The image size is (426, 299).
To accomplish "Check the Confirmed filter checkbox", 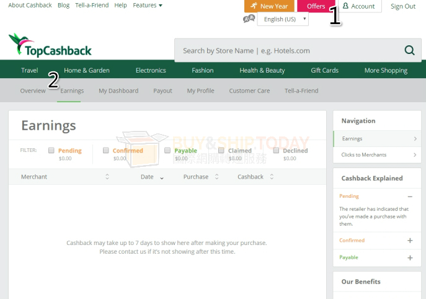I will (x=106, y=150).
